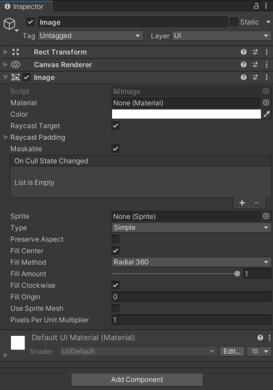Open Material object picker circle
Screen dimensions: 273x390
coord(266,103)
